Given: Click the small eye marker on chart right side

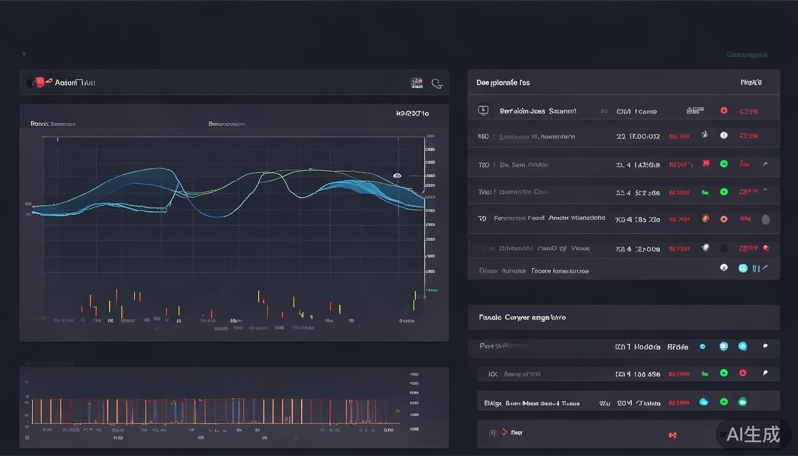Looking at the screenshot, I should (397, 176).
